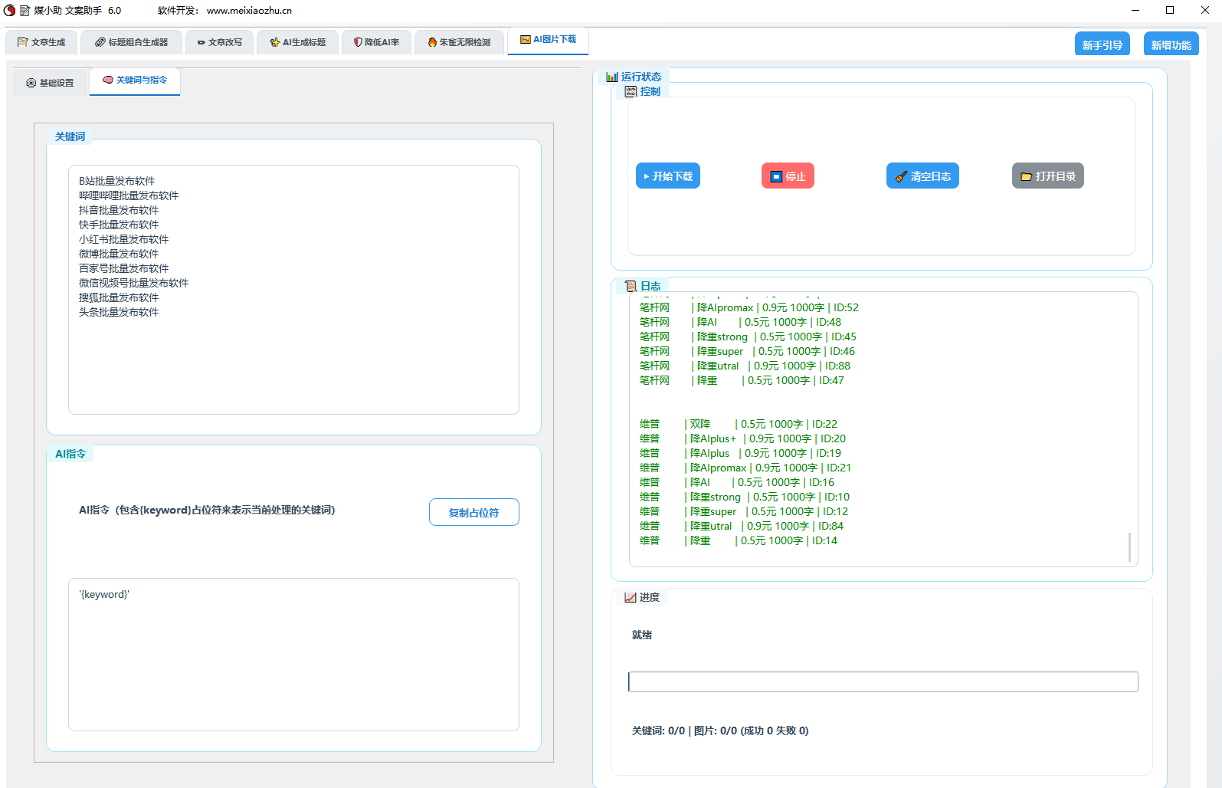Select the 关键词与指令 sub-tab
The image size is (1222, 788).
coord(135,80)
